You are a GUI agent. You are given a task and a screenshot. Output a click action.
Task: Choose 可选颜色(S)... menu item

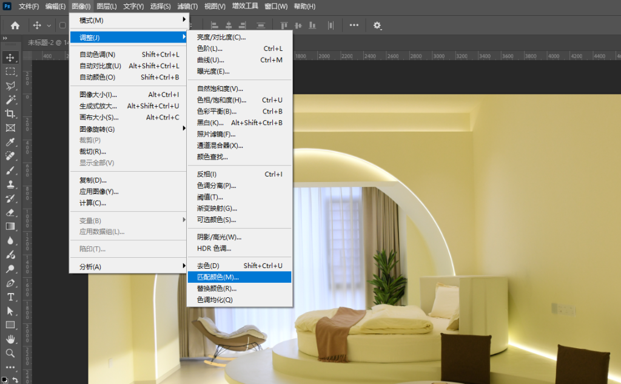pyautogui.click(x=240, y=220)
